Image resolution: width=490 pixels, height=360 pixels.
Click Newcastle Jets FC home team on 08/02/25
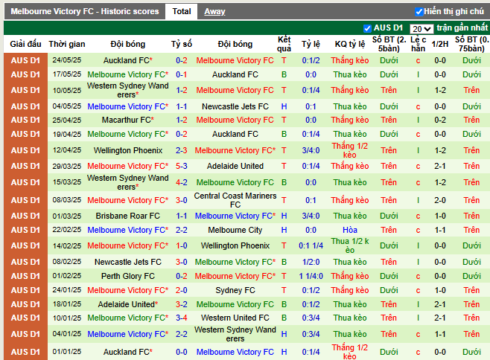[x=128, y=262]
